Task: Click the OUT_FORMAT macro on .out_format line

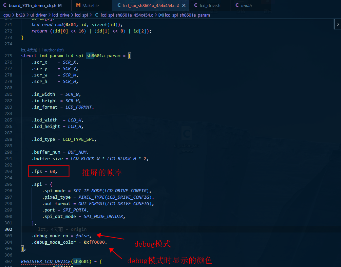Action: tap(92, 204)
